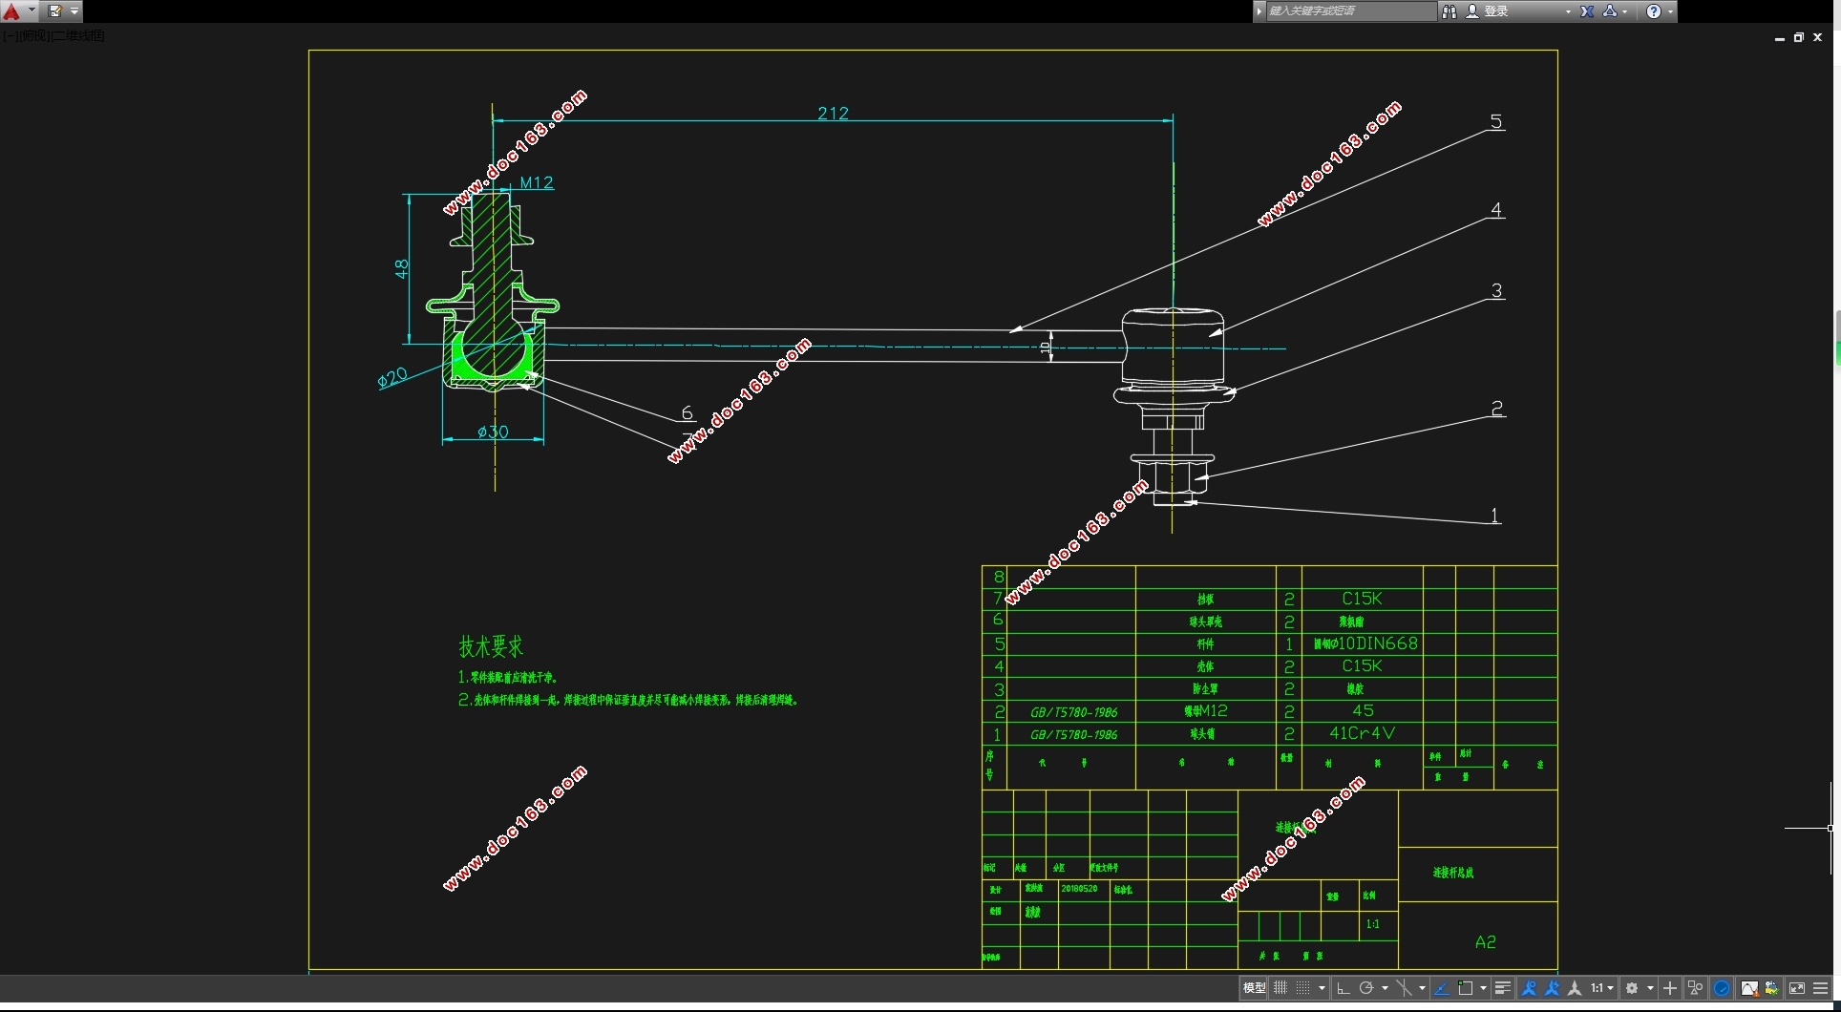Click the workspace switching gear icon
Viewport: 1841px width, 1012px height.
click(1632, 988)
